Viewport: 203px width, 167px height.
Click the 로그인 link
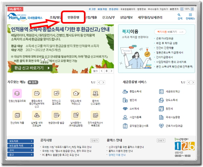92,9
